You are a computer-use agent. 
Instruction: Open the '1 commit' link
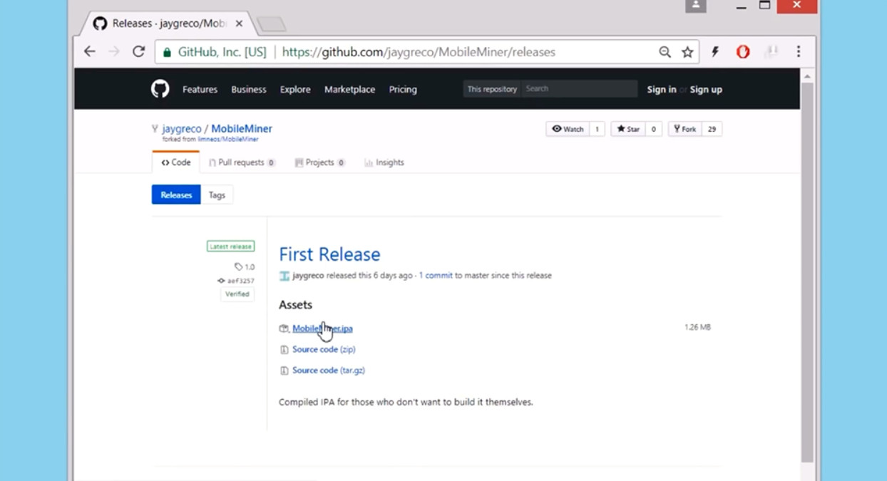point(436,276)
